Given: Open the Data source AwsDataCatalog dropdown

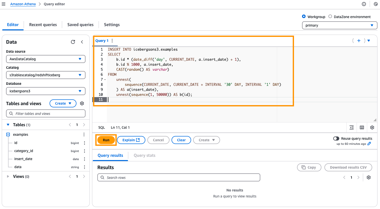Looking at the screenshot, I should (46, 59).
